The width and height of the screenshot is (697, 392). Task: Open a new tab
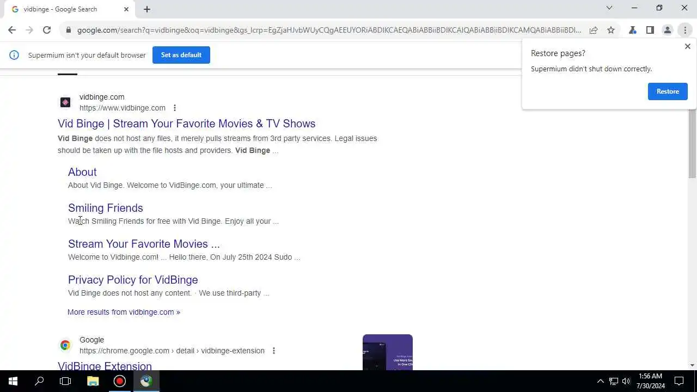click(147, 9)
